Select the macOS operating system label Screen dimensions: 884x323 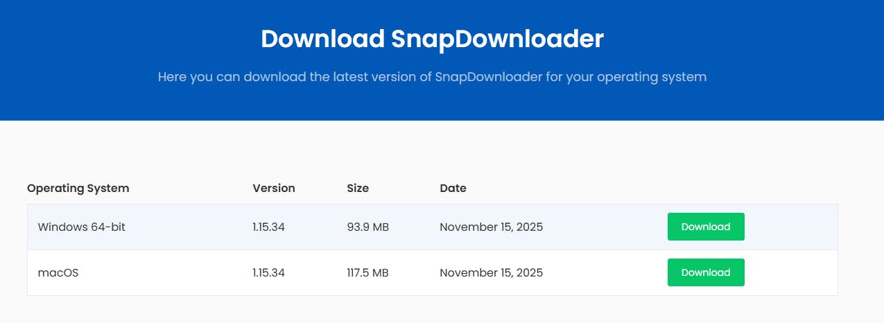[58, 272]
